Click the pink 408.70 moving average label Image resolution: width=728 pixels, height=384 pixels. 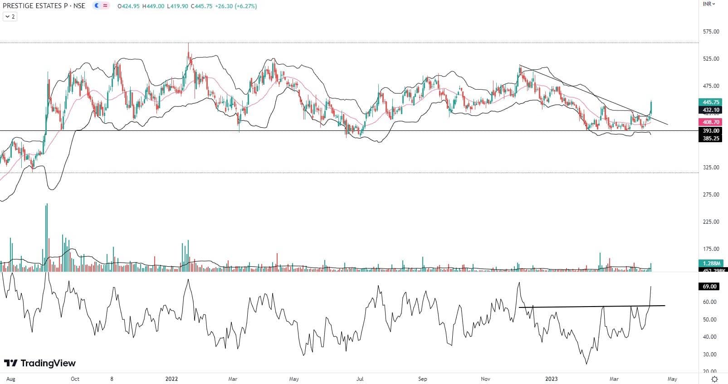click(x=710, y=122)
